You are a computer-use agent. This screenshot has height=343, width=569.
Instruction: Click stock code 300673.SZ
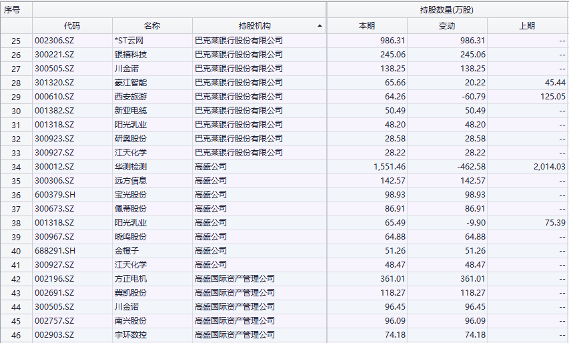tap(55, 209)
